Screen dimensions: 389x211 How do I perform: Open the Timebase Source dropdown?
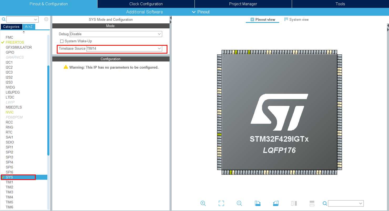tap(124, 49)
